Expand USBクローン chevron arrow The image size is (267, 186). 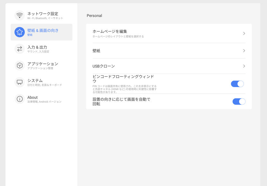(x=244, y=66)
